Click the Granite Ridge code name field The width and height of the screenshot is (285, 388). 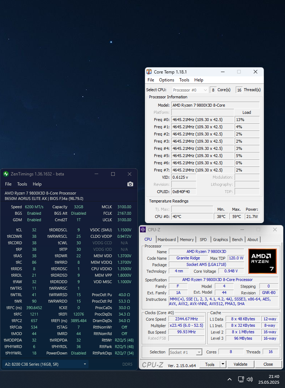(x=188, y=258)
